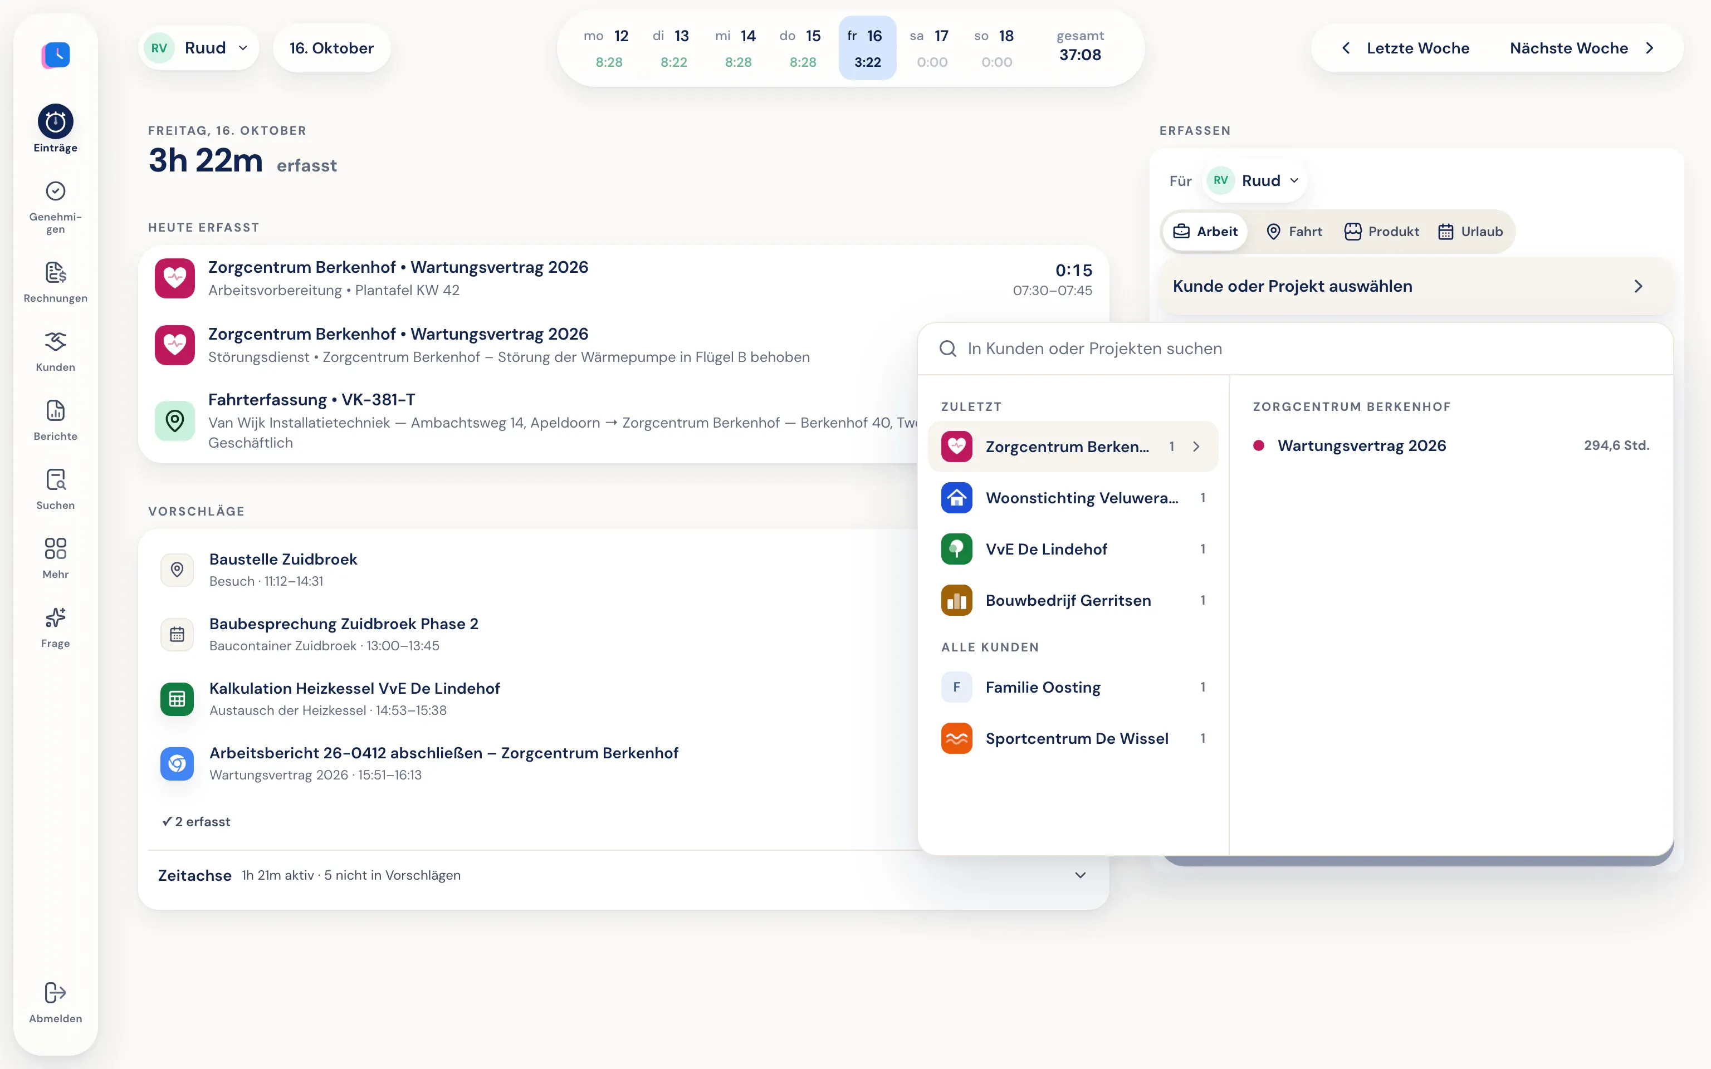The image size is (1711, 1069).
Task: Select the Baustelle Zuidbroek location suggestion icon
Action: (x=177, y=569)
